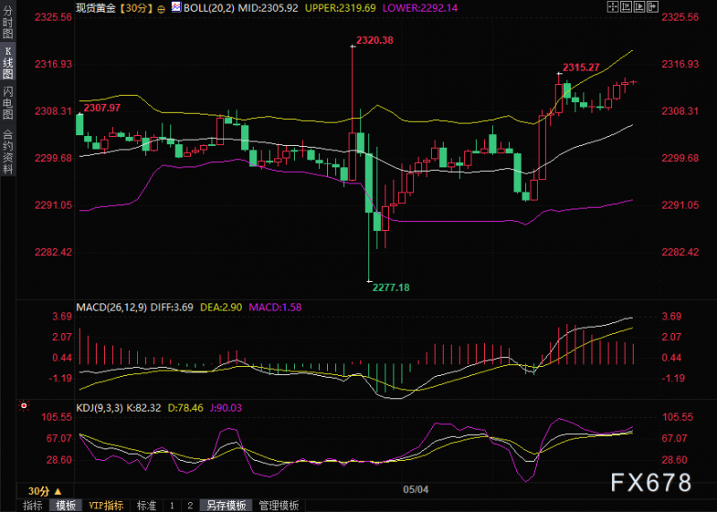This screenshot has width=717, height=512.
Task: Open 合约资料 sidebar tab
Action: coord(8,151)
